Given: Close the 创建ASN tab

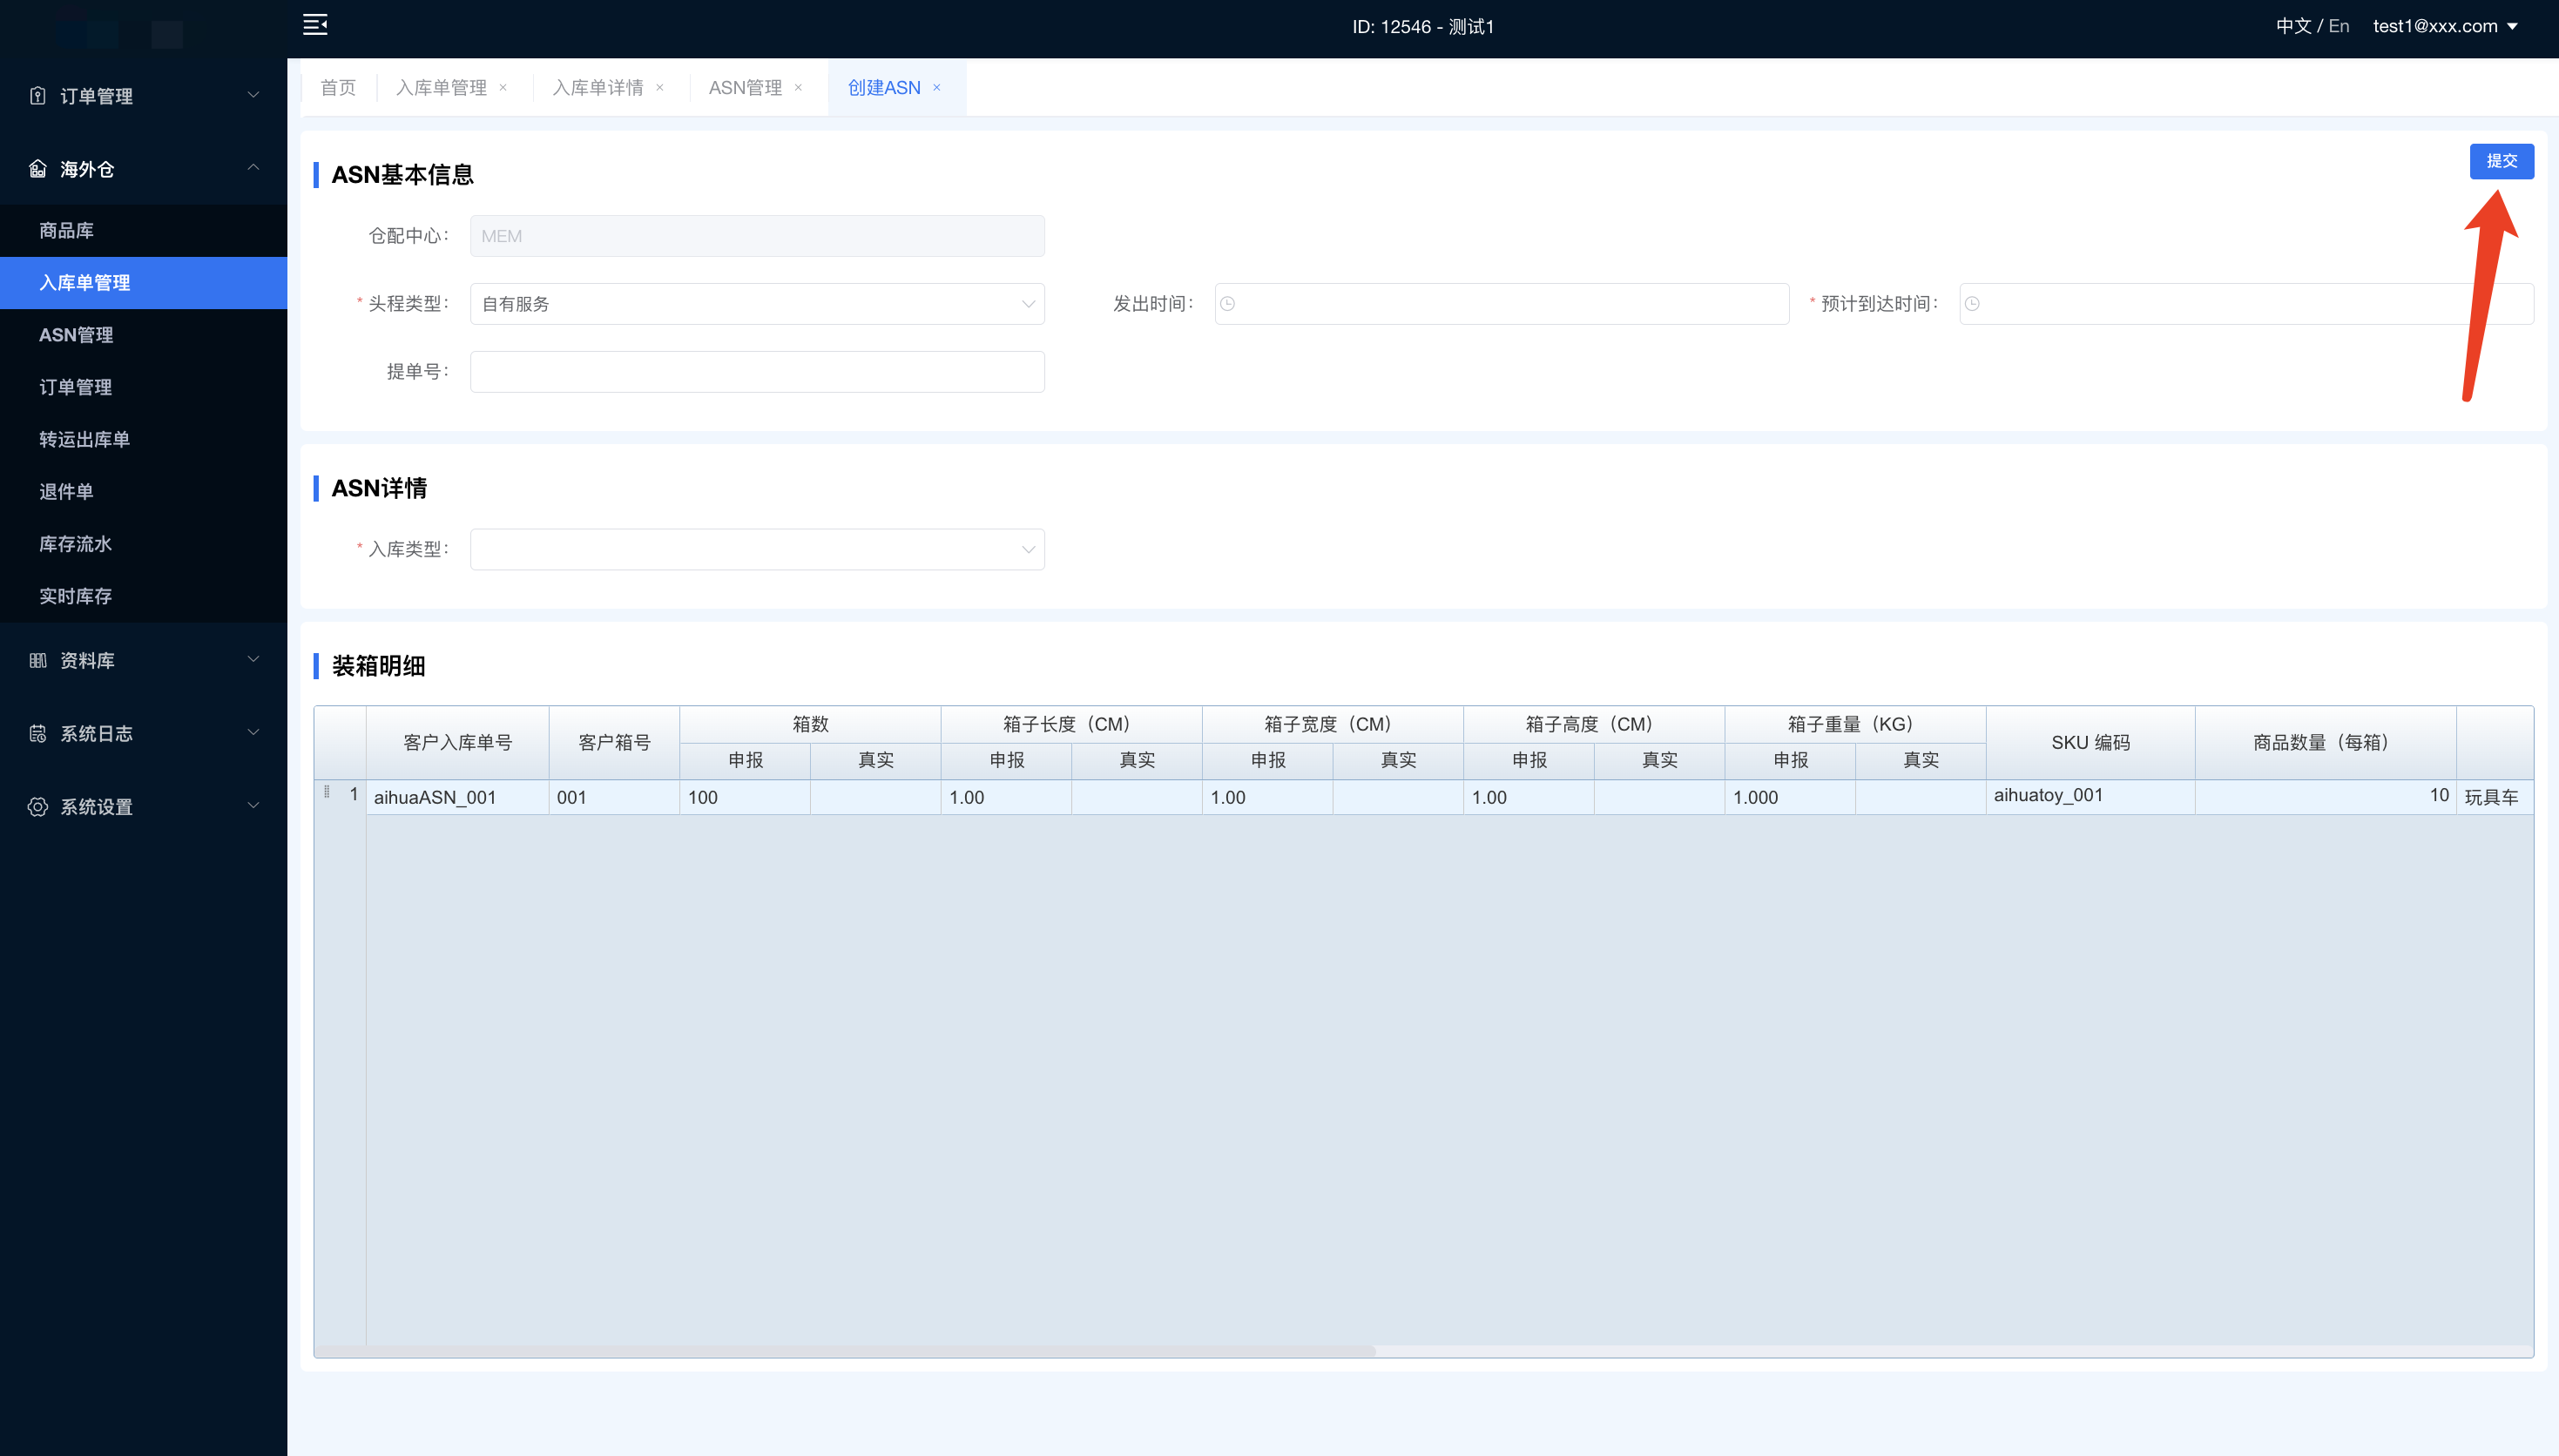Looking at the screenshot, I should (x=937, y=88).
